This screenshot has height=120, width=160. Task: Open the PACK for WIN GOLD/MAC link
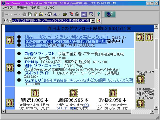[x=66, y=41]
